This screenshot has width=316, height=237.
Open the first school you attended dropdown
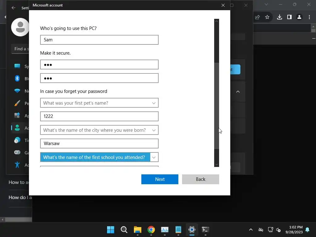[99, 157]
